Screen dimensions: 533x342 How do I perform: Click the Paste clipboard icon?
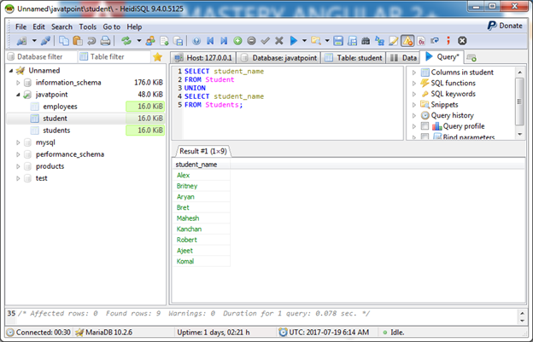pos(78,41)
